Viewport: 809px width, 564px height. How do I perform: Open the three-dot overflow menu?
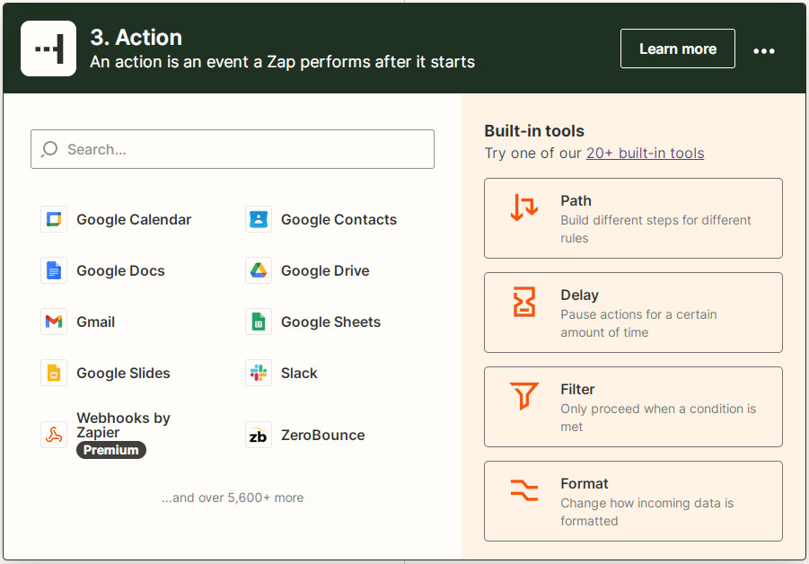click(764, 51)
